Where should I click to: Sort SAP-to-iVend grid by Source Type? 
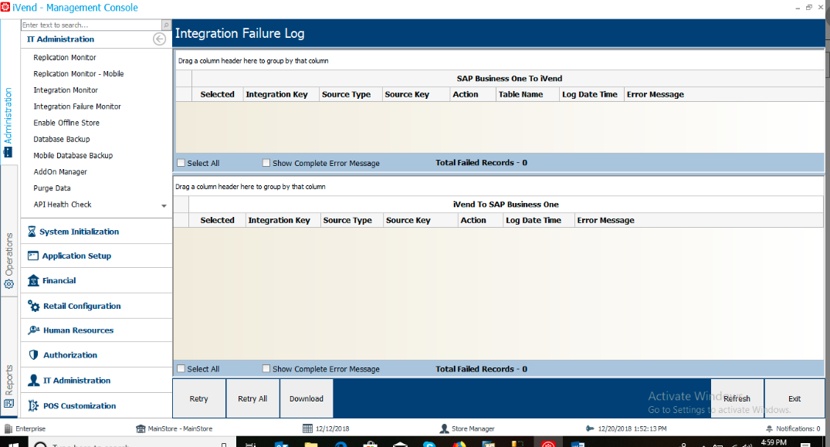pyautogui.click(x=350, y=94)
